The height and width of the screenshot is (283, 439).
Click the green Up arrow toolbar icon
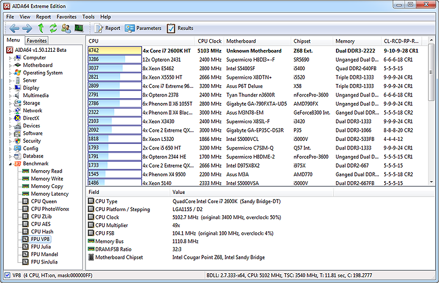[41, 28]
